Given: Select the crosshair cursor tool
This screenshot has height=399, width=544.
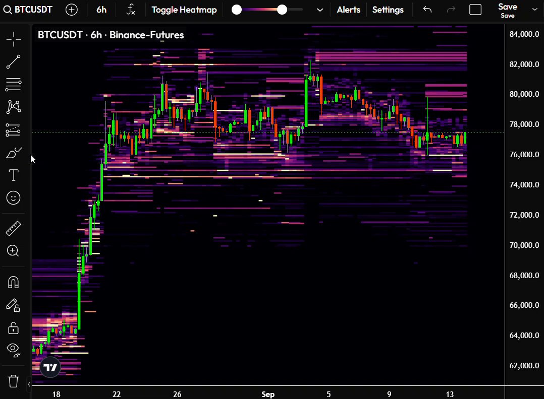Looking at the screenshot, I should point(14,39).
